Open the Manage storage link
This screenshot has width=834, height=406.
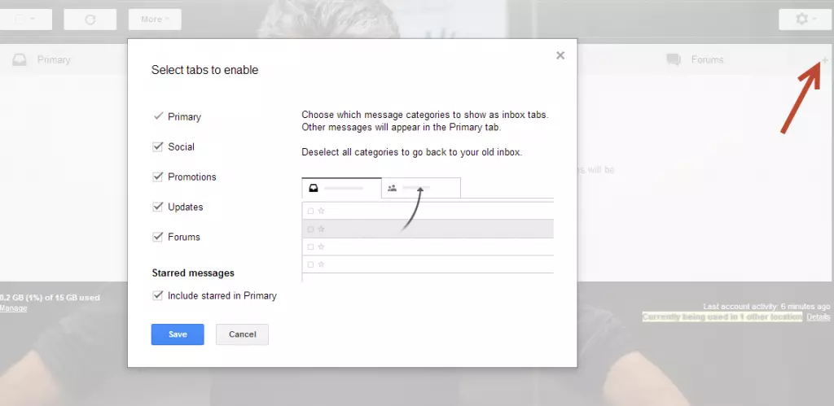tap(13, 308)
